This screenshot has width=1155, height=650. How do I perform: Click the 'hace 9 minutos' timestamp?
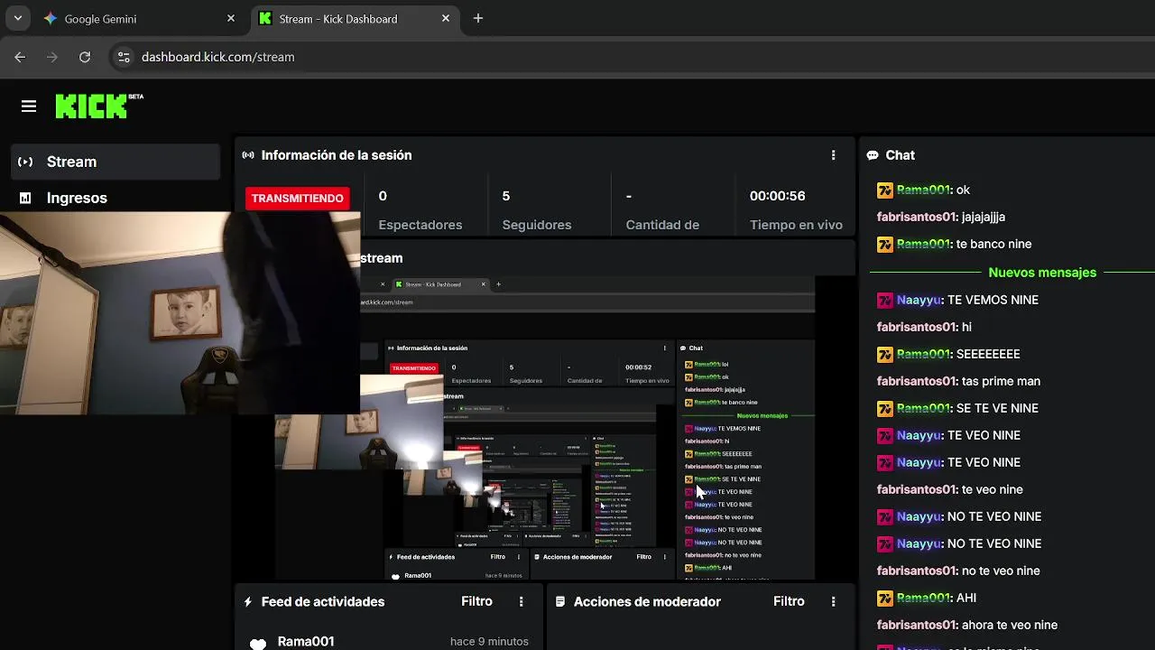489,641
